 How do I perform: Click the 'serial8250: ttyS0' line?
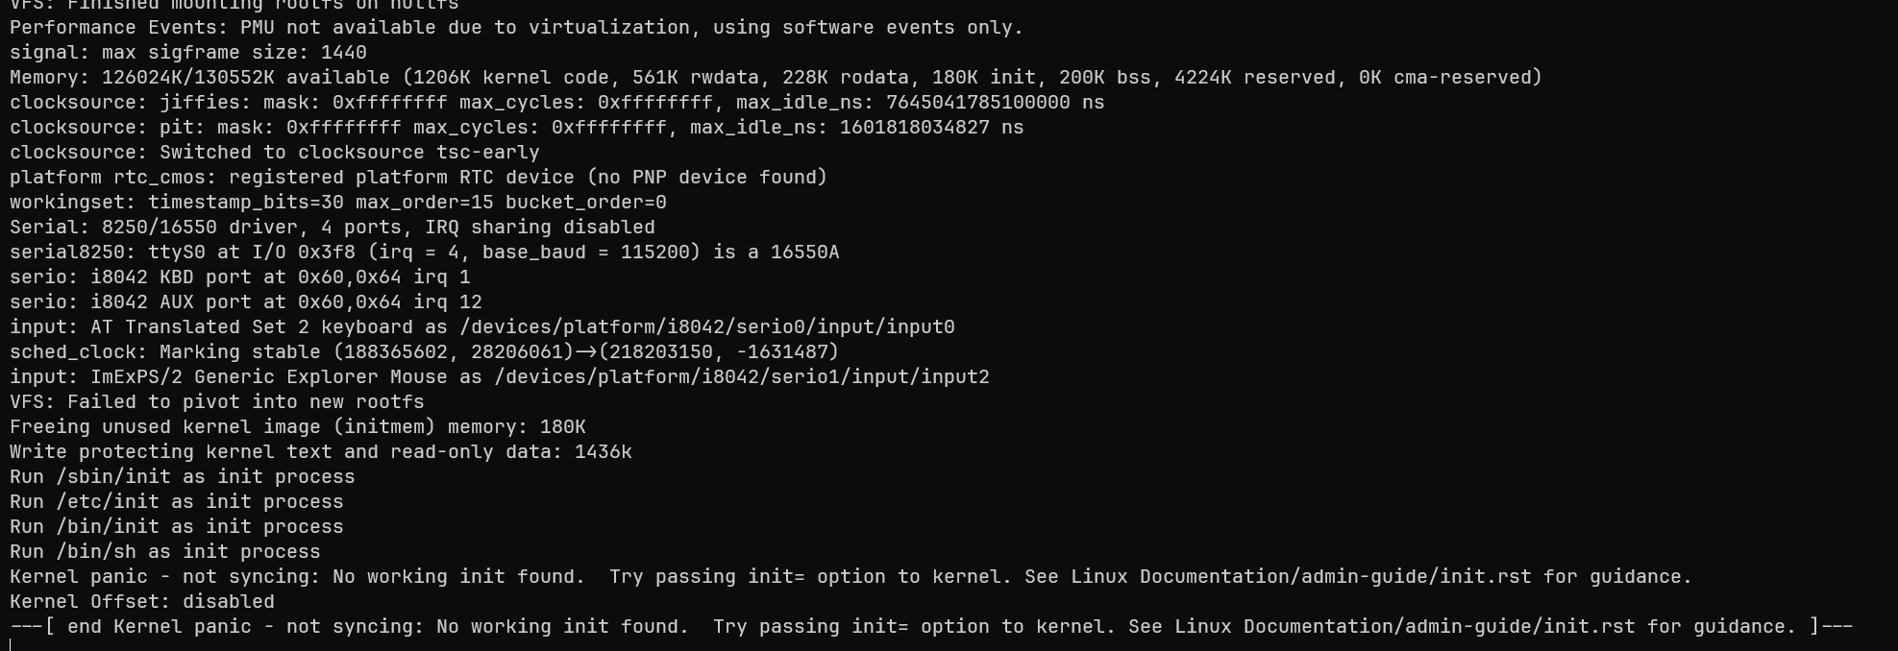425,253
